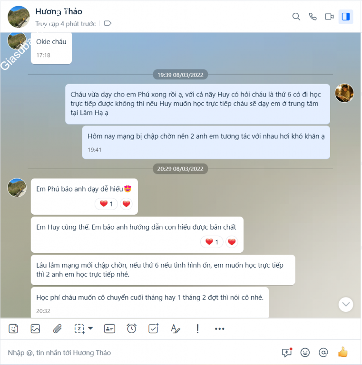This screenshot has height=365, width=362.
Task: Search within the Hương Thảo conversation
Action: pyautogui.click(x=296, y=17)
